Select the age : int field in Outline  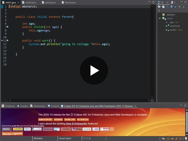click(174, 22)
